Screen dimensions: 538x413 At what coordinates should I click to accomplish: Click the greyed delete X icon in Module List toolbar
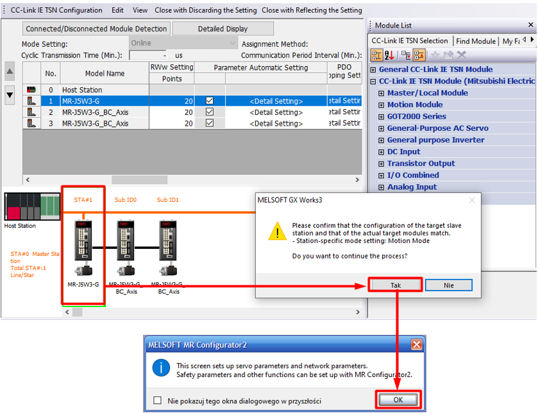pyautogui.click(x=462, y=55)
